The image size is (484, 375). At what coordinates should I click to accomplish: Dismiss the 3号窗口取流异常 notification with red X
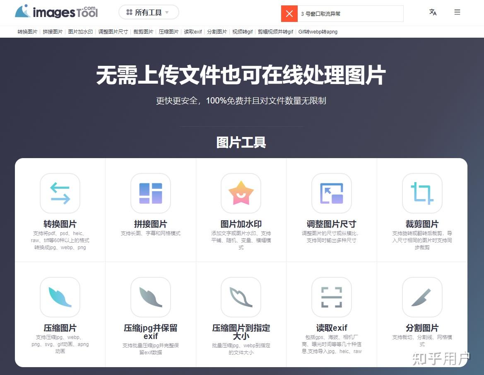[x=289, y=14]
